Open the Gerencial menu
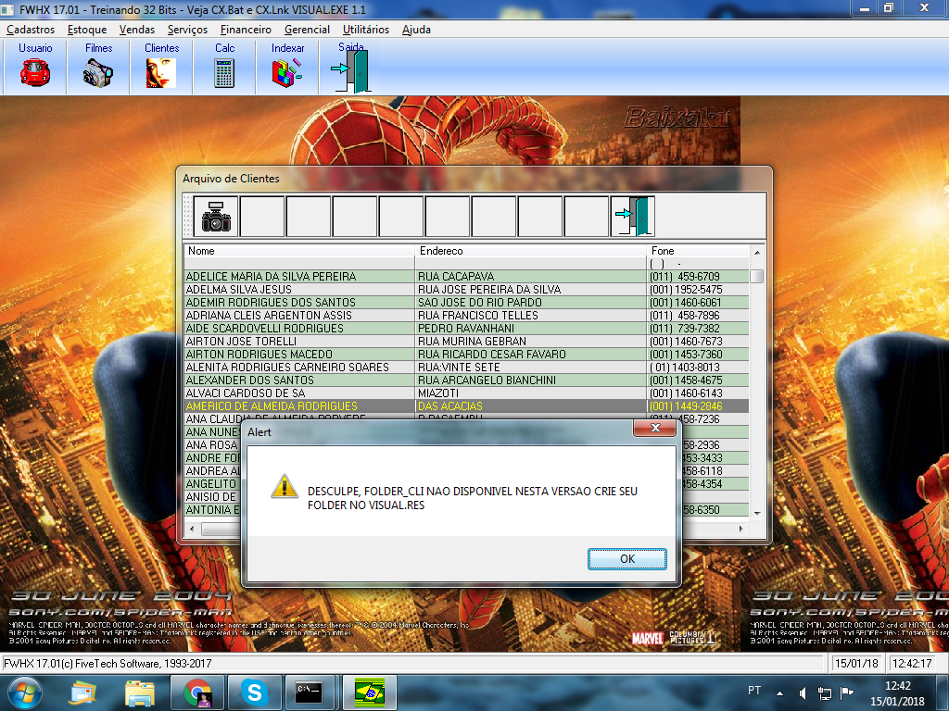949x711 pixels. 307,29
